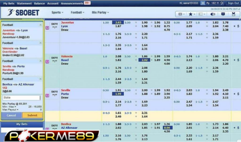The image size is (241, 142).
Task: Expand more markets (+5) for Sevilla match
Action: click(x=236, y=94)
